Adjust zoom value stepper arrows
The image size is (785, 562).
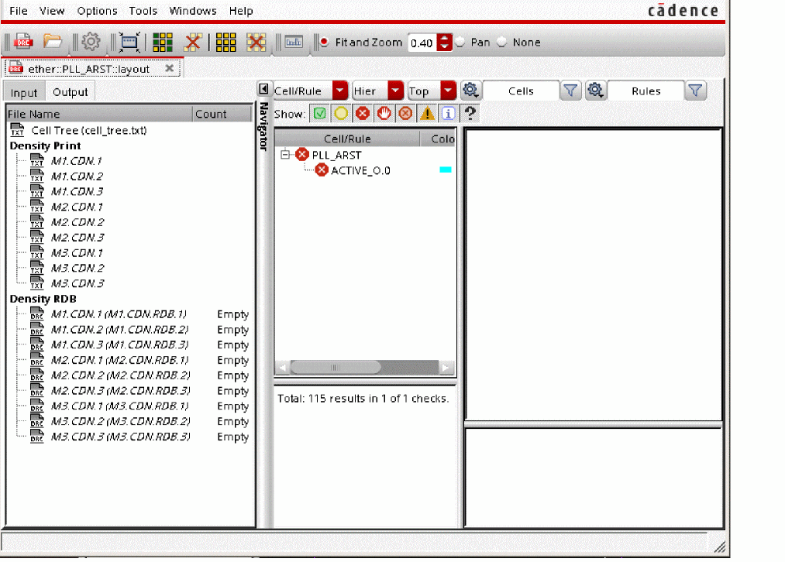point(444,43)
